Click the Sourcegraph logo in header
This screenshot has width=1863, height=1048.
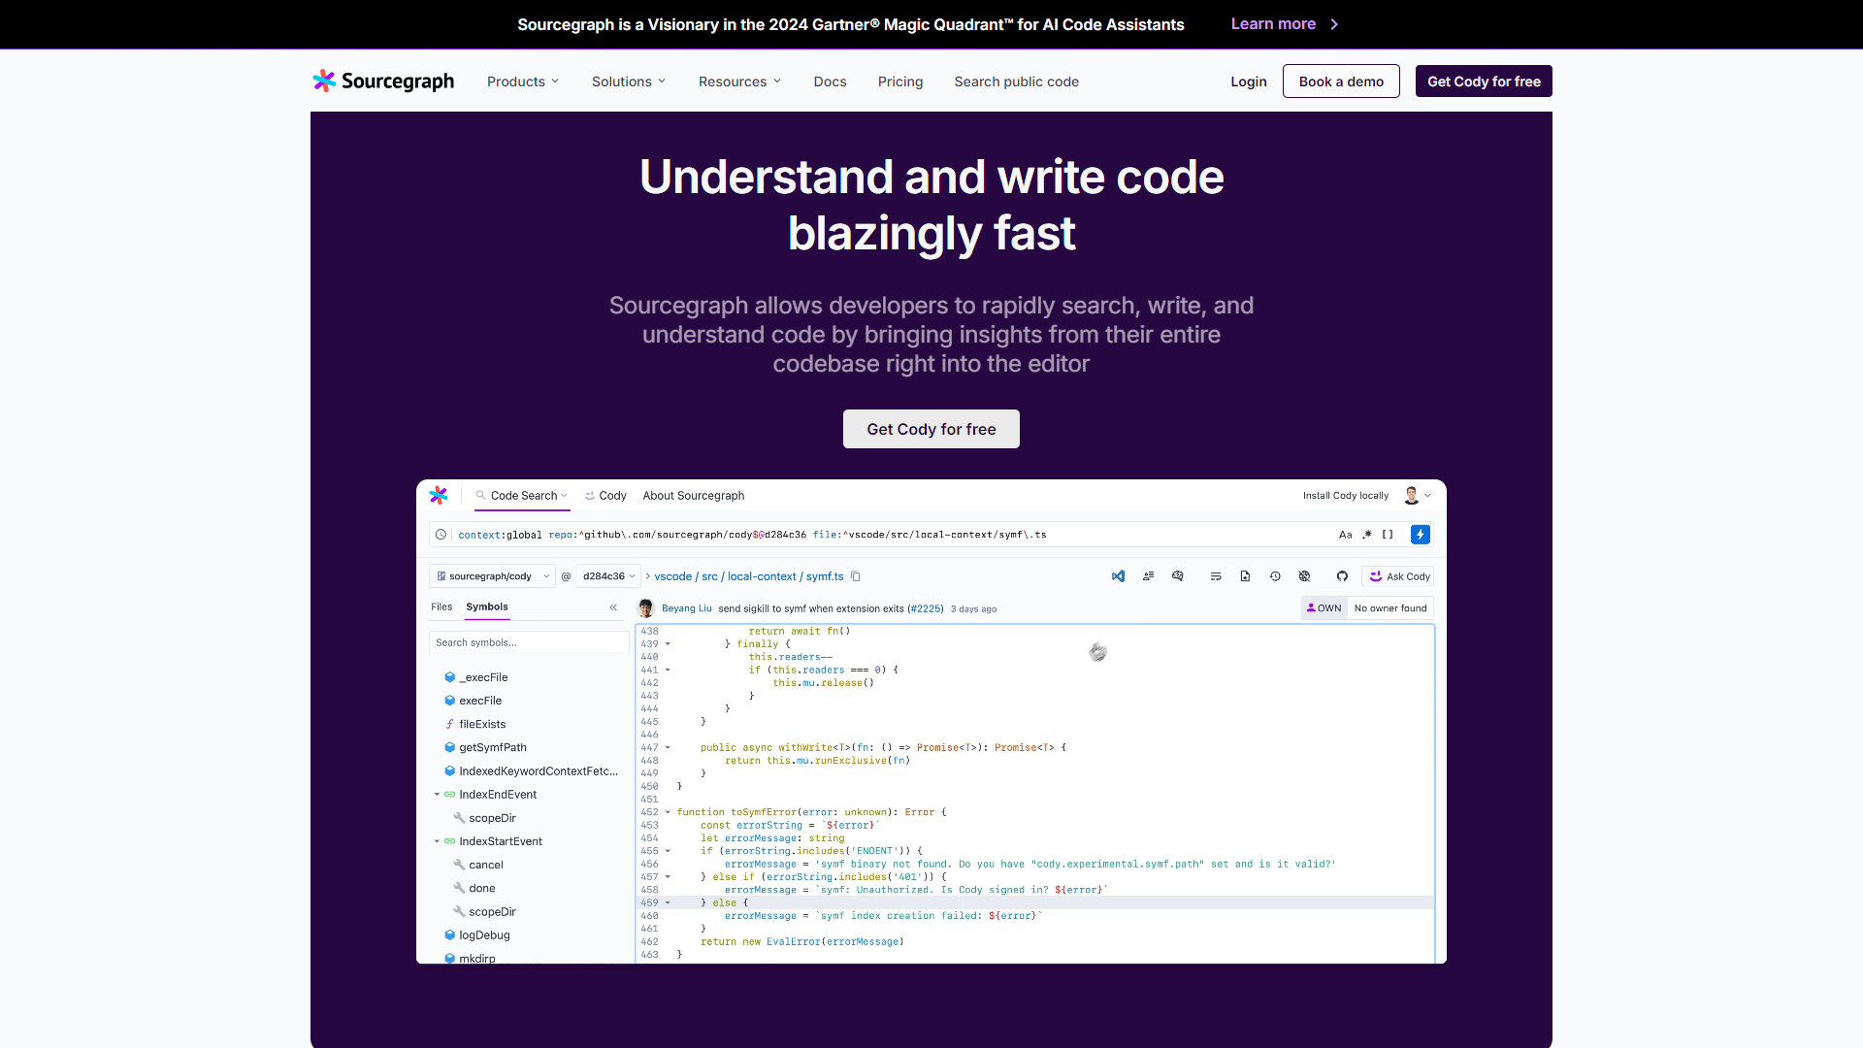coord(383,82)
